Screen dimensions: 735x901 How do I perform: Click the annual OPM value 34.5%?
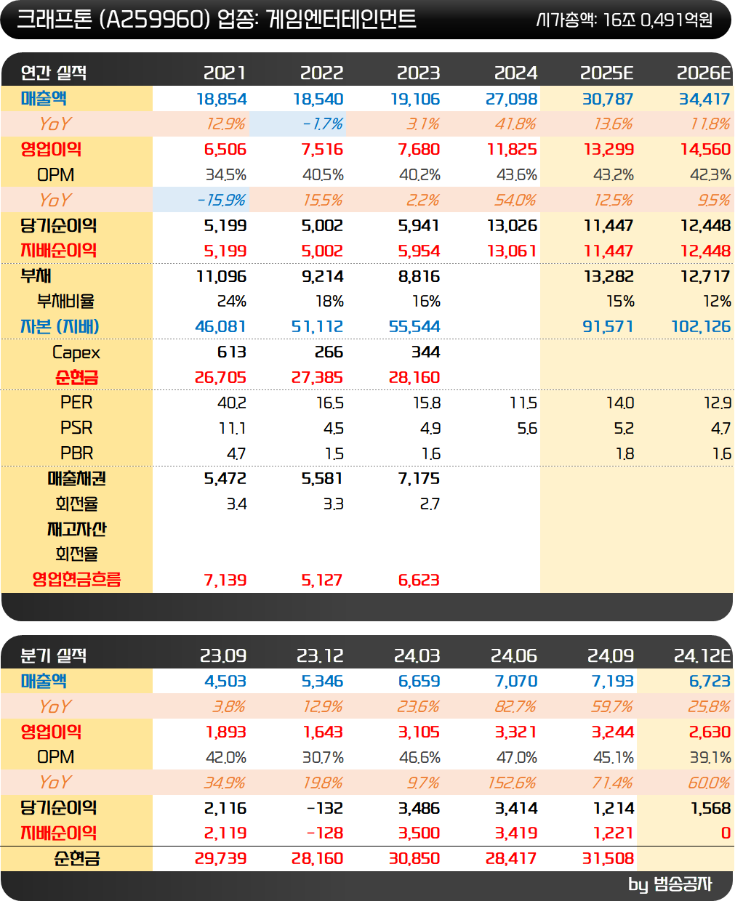[x=226, y=175]
